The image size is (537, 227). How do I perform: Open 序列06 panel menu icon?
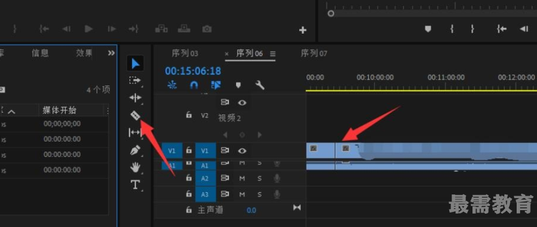(273, 53)
